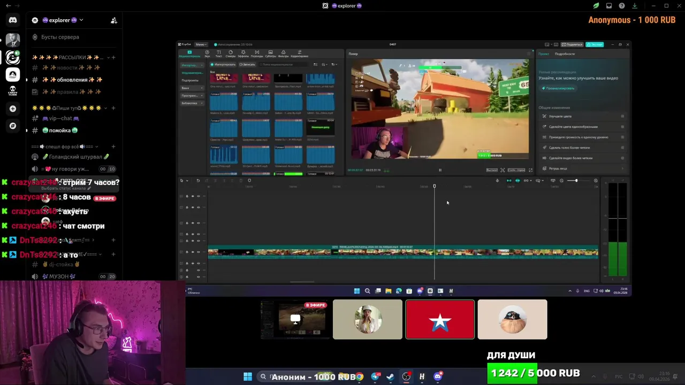Switch to Details tab in right CapCut panel
The width and height of the screenshot is (685, 385).
coord(565,53)
